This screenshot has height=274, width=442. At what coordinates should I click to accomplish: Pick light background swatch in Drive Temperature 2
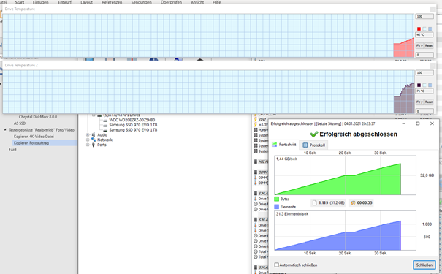click(x=424, y=85)
